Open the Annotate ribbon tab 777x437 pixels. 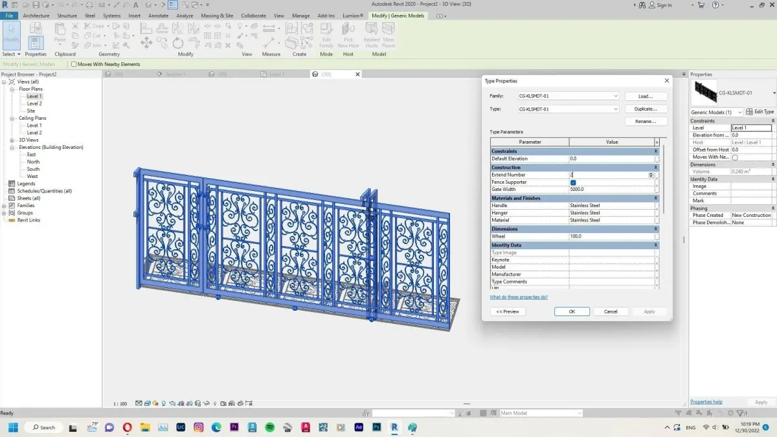[158, 16]
